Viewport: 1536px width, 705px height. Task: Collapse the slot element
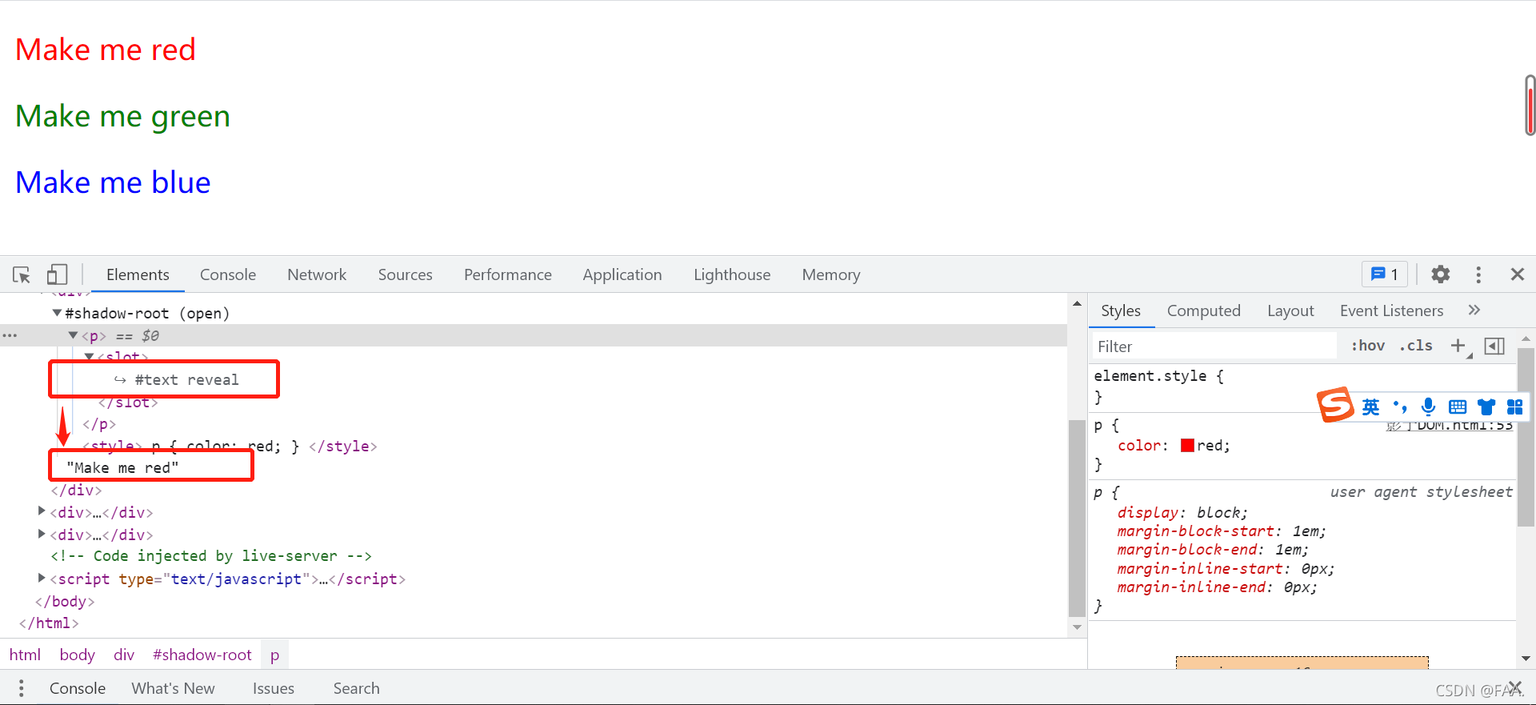(x=90, y=356)
